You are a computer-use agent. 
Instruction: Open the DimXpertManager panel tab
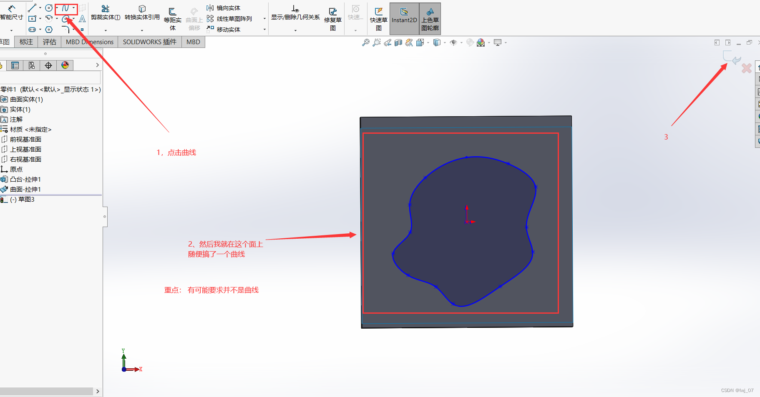(x=48, y=65)
